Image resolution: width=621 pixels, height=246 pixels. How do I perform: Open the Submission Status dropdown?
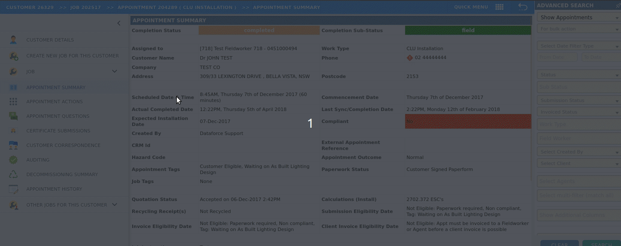click(x=578, y=100)
